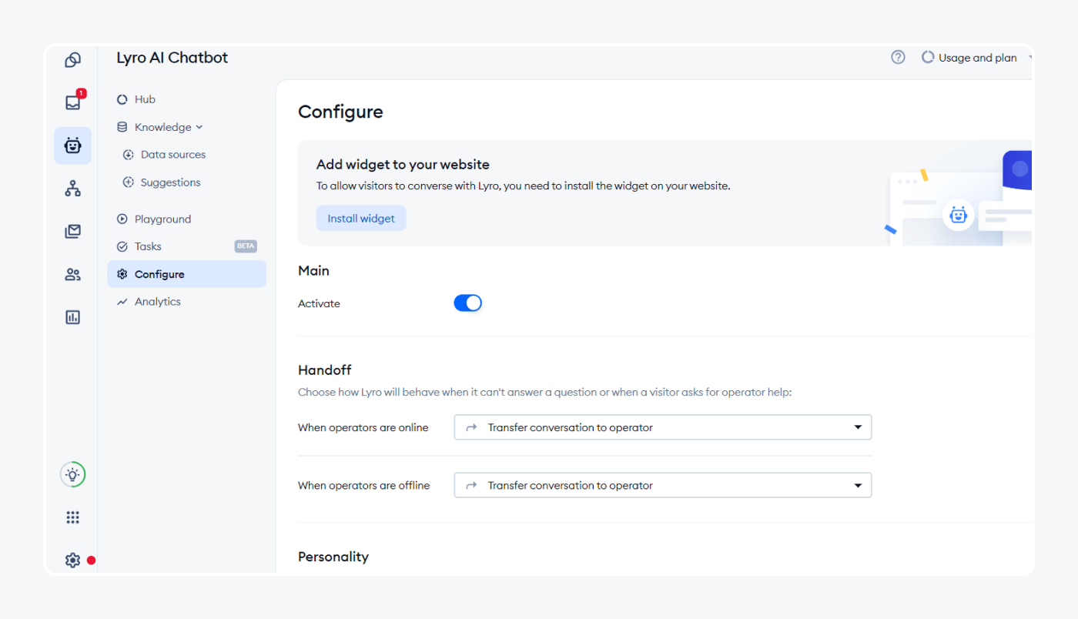Open the inbox with red notification badge
The image size is (1078, 619).
tap(73, 102)
